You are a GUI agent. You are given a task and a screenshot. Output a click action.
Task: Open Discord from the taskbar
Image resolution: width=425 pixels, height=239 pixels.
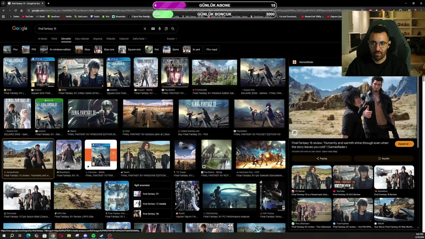85,236
